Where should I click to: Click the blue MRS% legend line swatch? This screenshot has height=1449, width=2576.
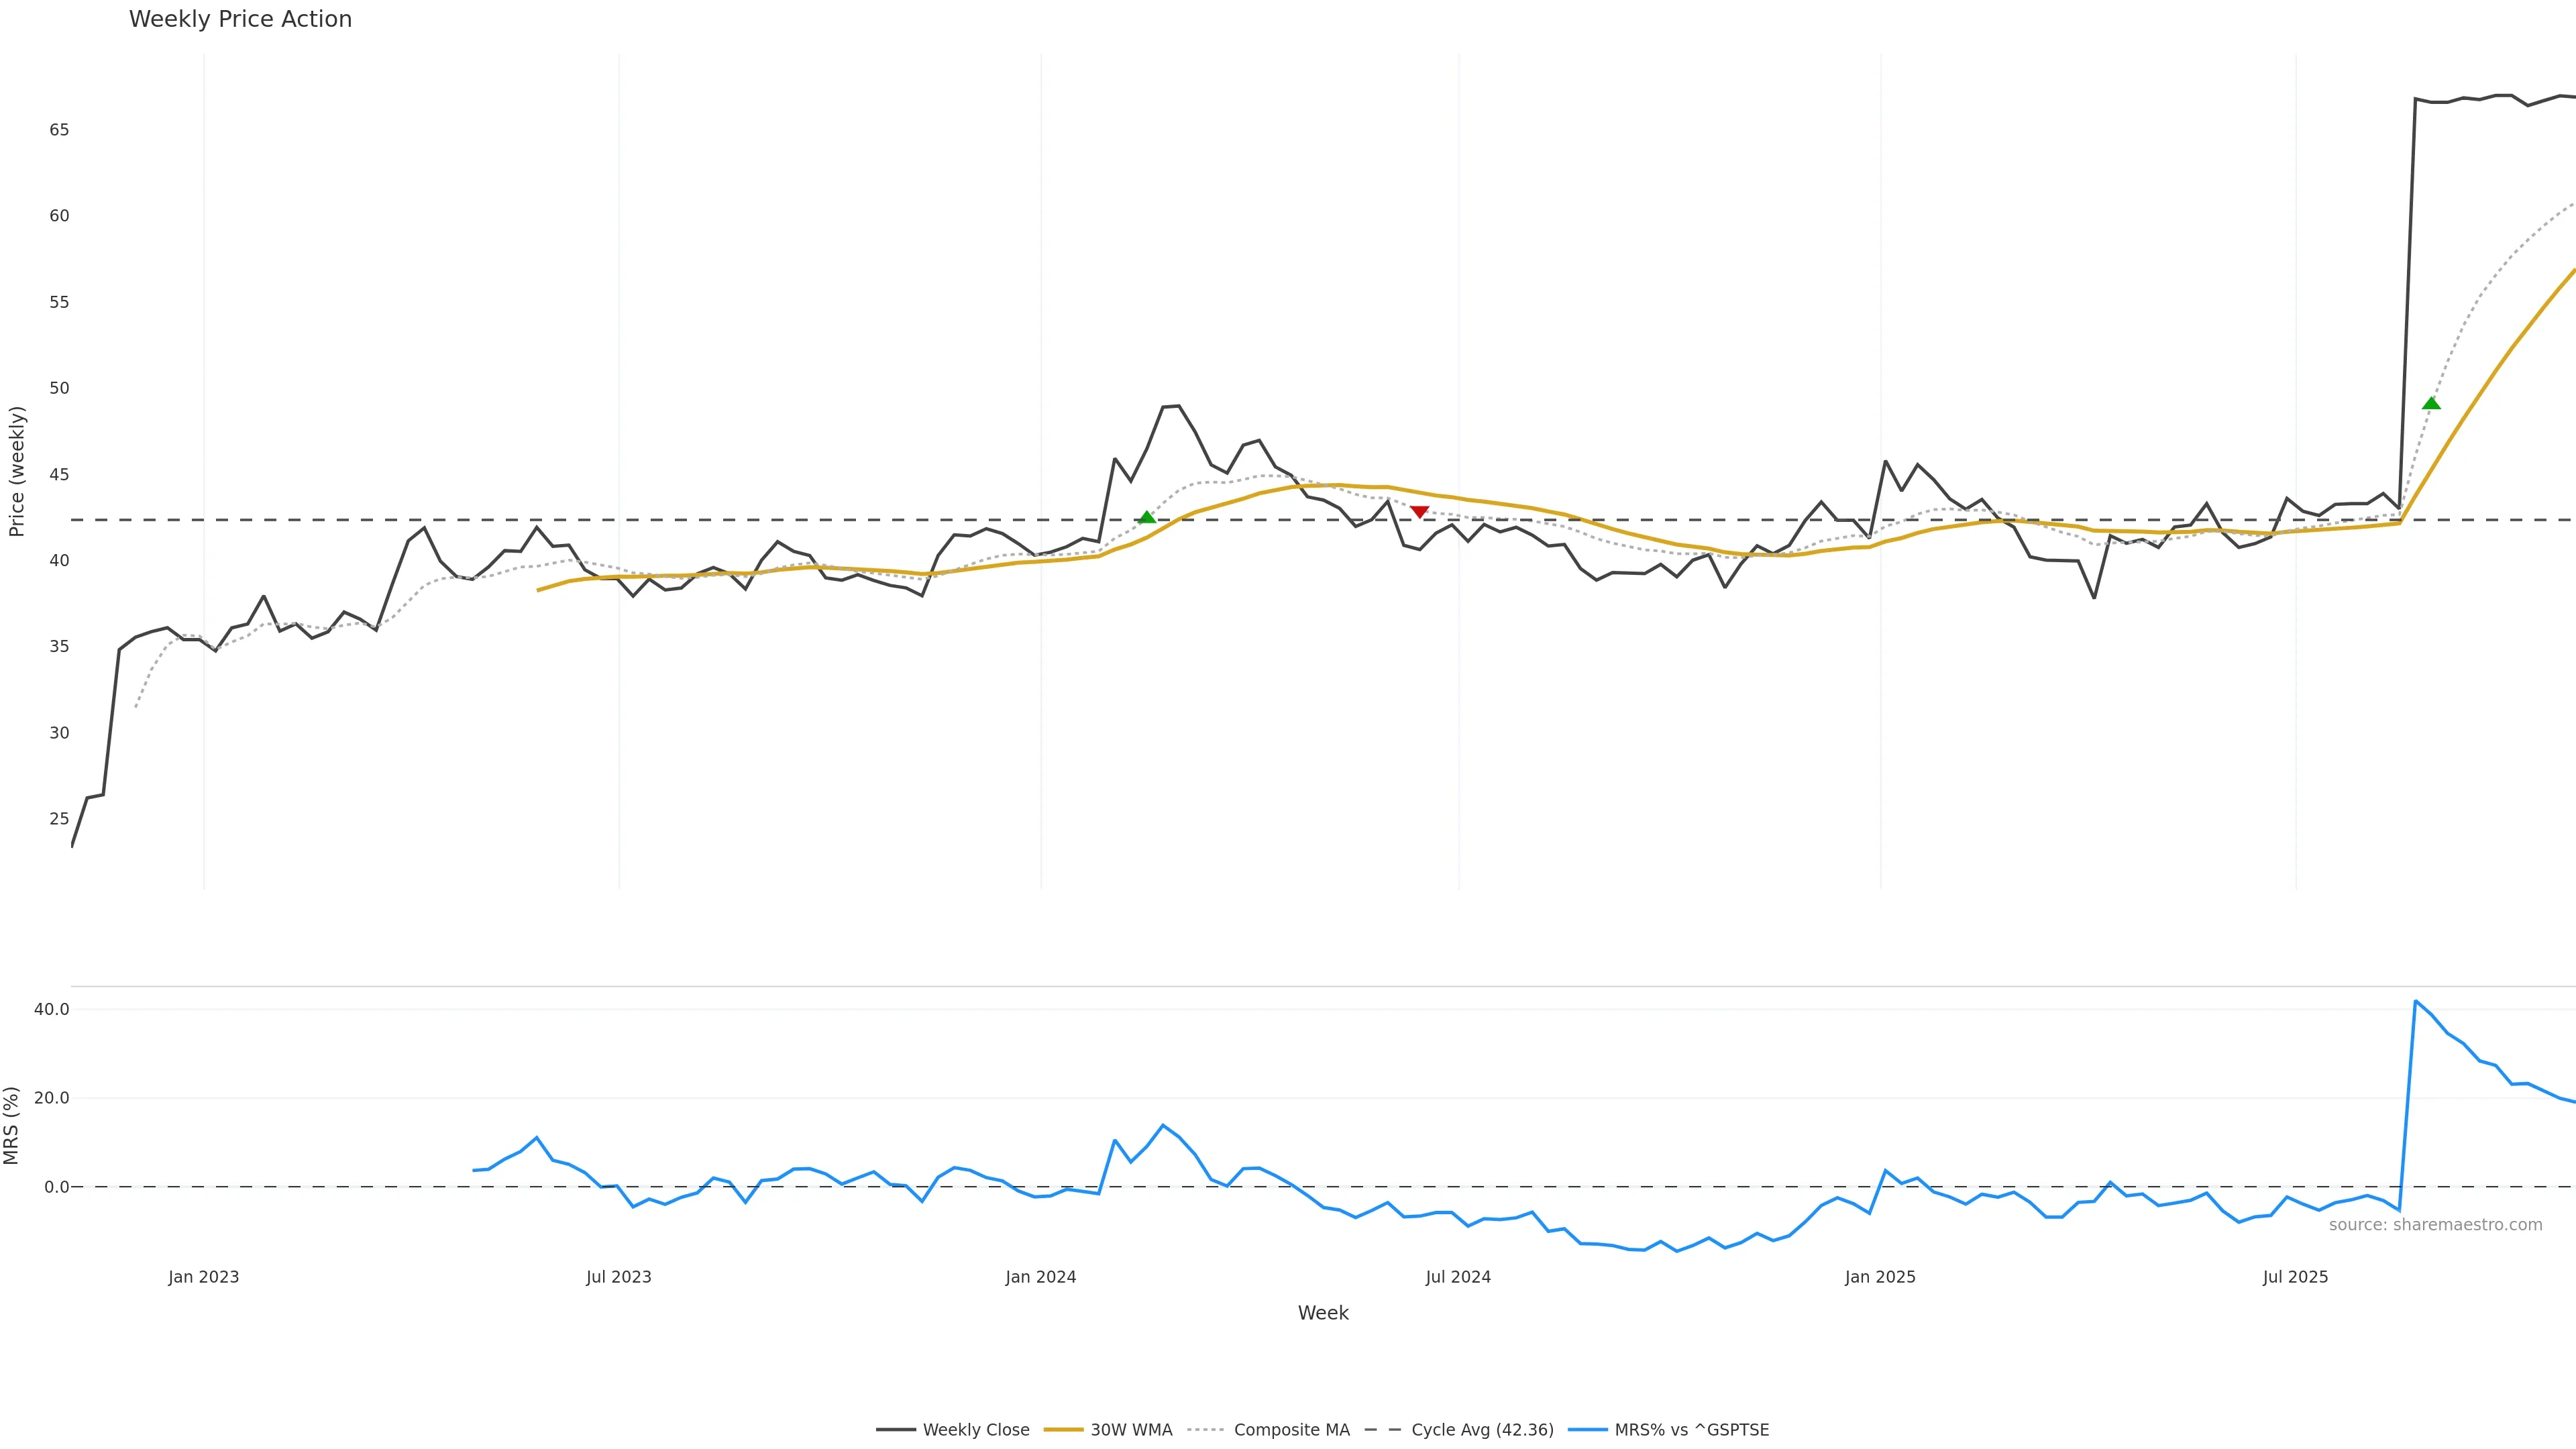[1587, 1430]
